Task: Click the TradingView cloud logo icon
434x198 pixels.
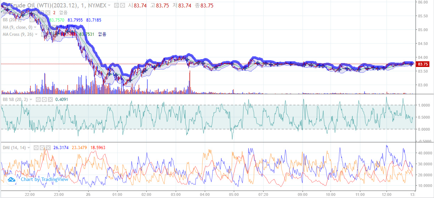Action: (12, 180)
